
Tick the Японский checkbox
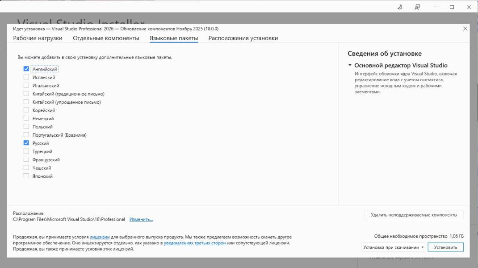pos(26,176)
